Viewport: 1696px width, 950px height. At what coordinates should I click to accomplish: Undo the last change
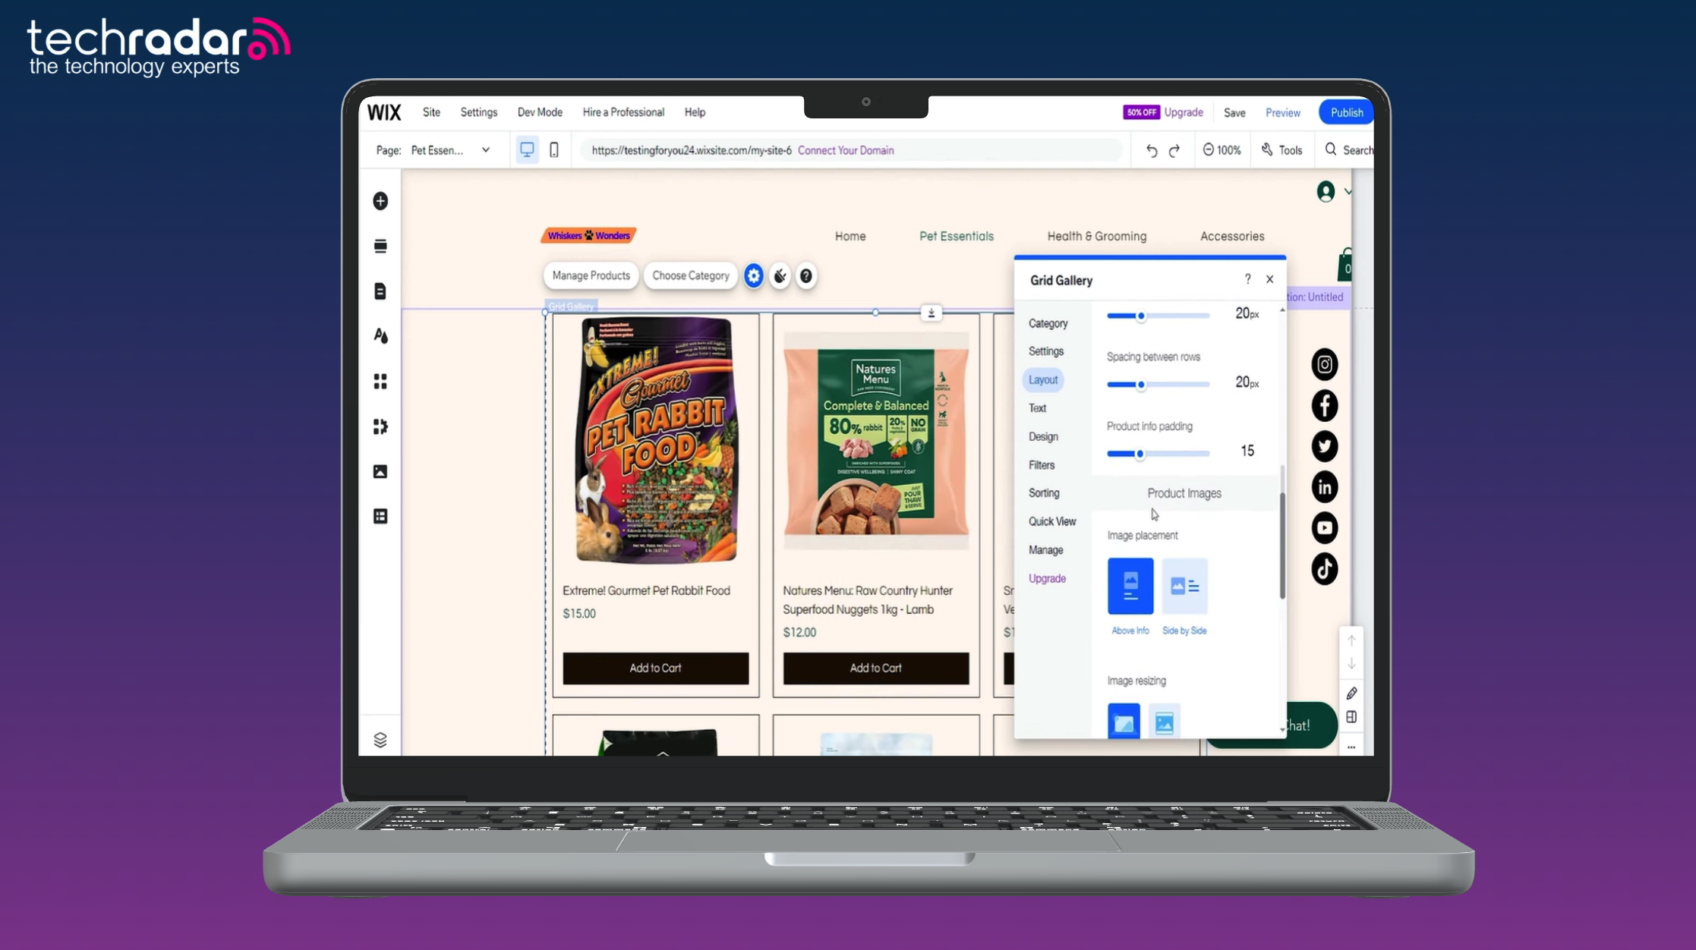tap(1151, 149)
